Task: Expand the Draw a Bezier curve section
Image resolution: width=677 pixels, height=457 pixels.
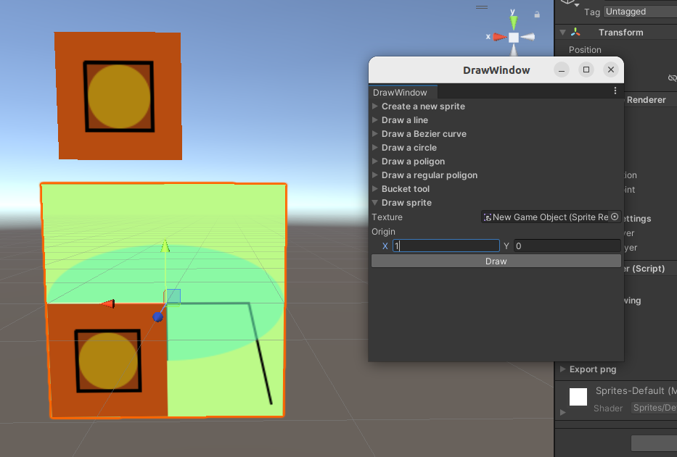Action: (424, 134)
